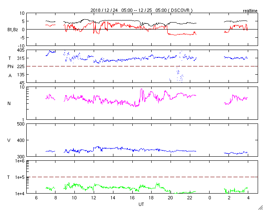This screenshot has height=210, width=263.
Task: Click the '1e+5' temperature tick label
Action: point(20,177)
